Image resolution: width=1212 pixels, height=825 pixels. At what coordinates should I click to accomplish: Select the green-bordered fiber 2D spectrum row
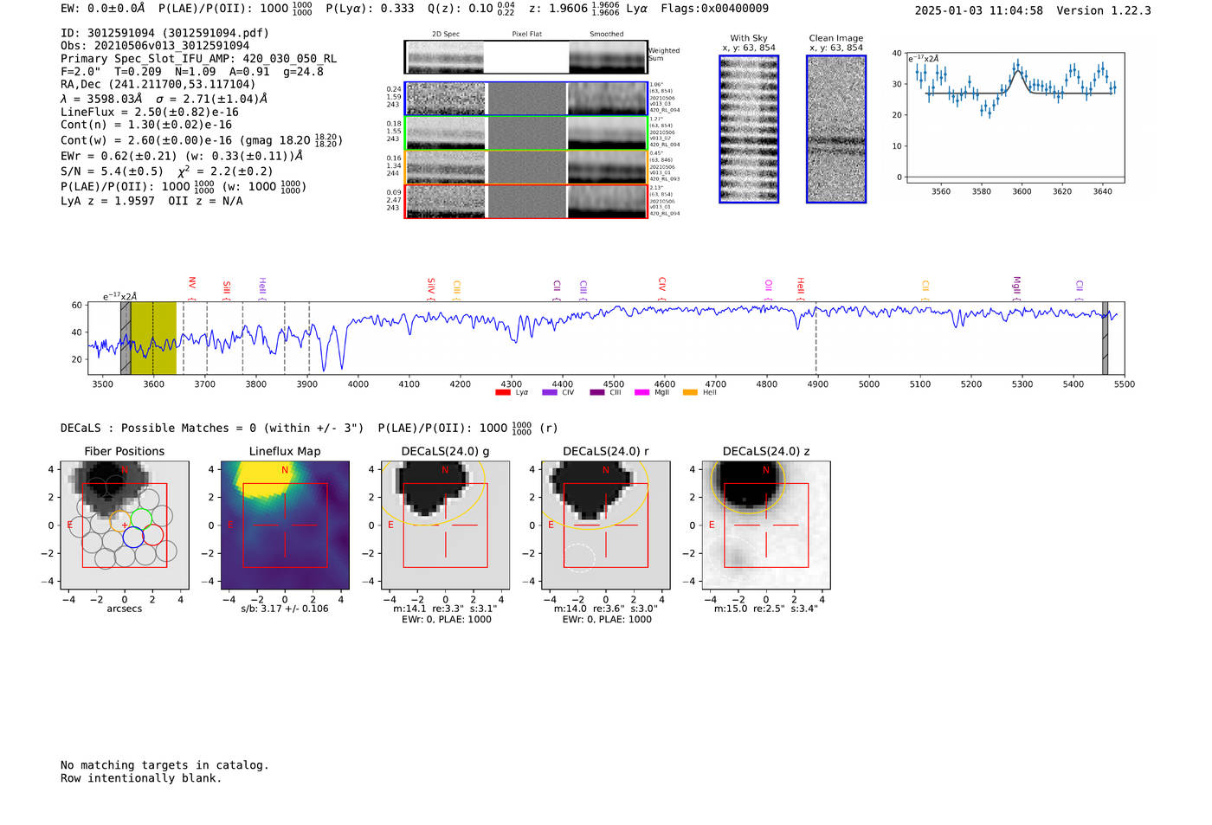(x=525, y=133)
